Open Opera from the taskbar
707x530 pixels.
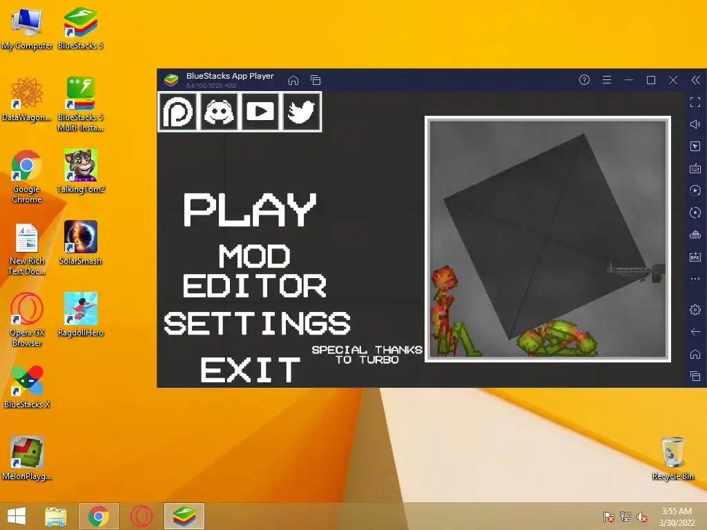[x=142, y=516]
